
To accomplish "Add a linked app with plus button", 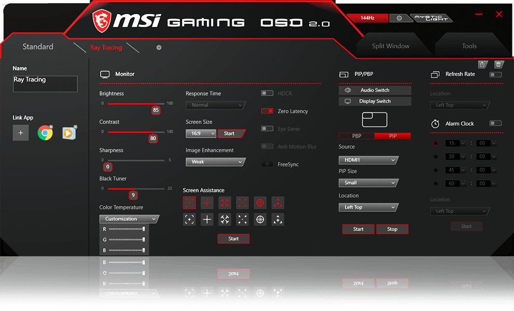I will coord(21,133).
